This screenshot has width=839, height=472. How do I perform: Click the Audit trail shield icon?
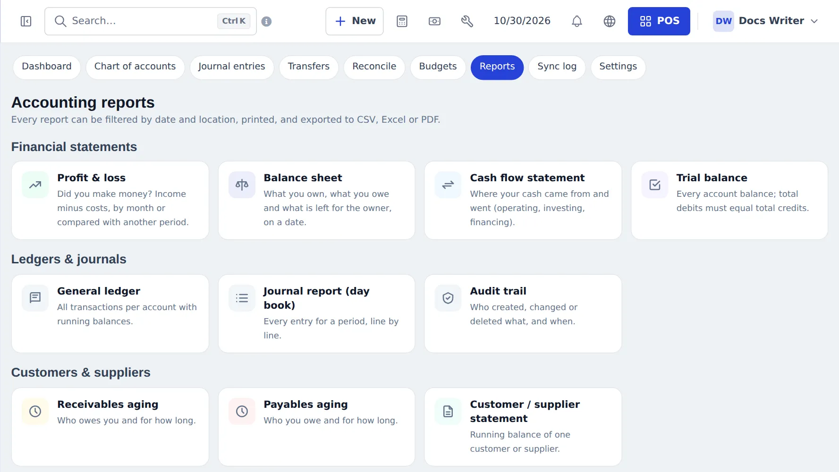pos(448,298)
